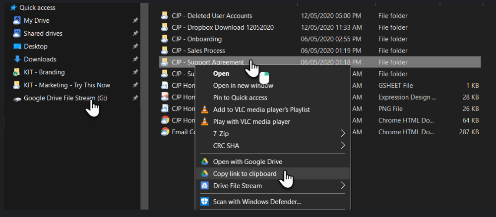Select CJP - Dropbox Download 12052020 folder
Viewport: 496px width, 217px height.
pos(223,27)
